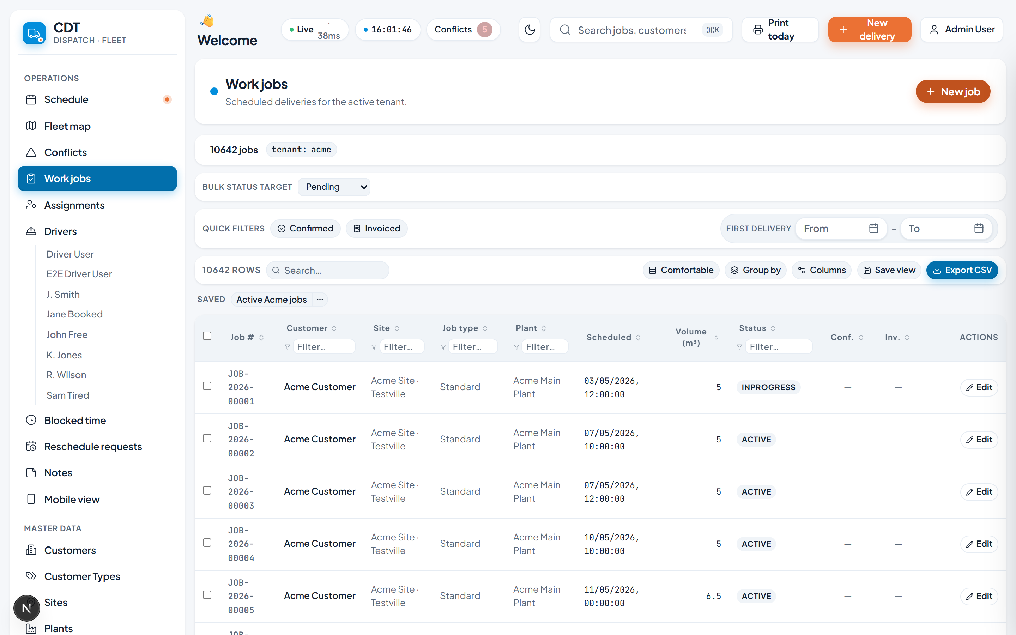Click the Fleet map icon in sidebar
Screen dimensions: 1016x635
click(31, 126)
